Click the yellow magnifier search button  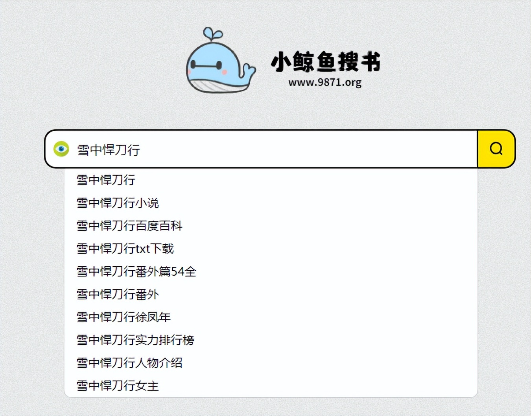click(496, 149)
